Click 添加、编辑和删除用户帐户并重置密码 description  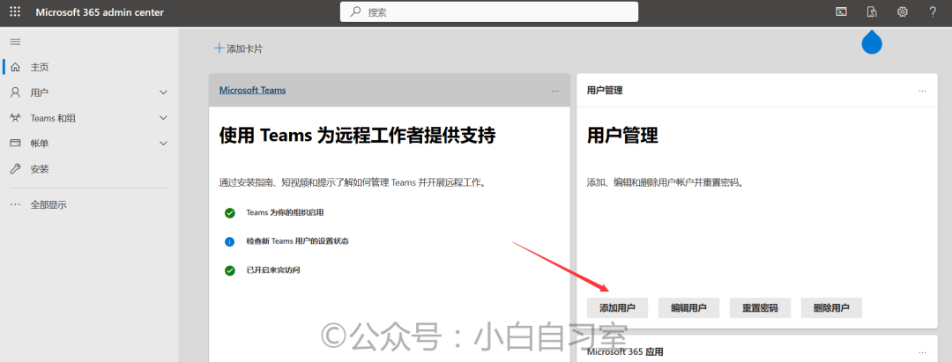click(666, 182)
